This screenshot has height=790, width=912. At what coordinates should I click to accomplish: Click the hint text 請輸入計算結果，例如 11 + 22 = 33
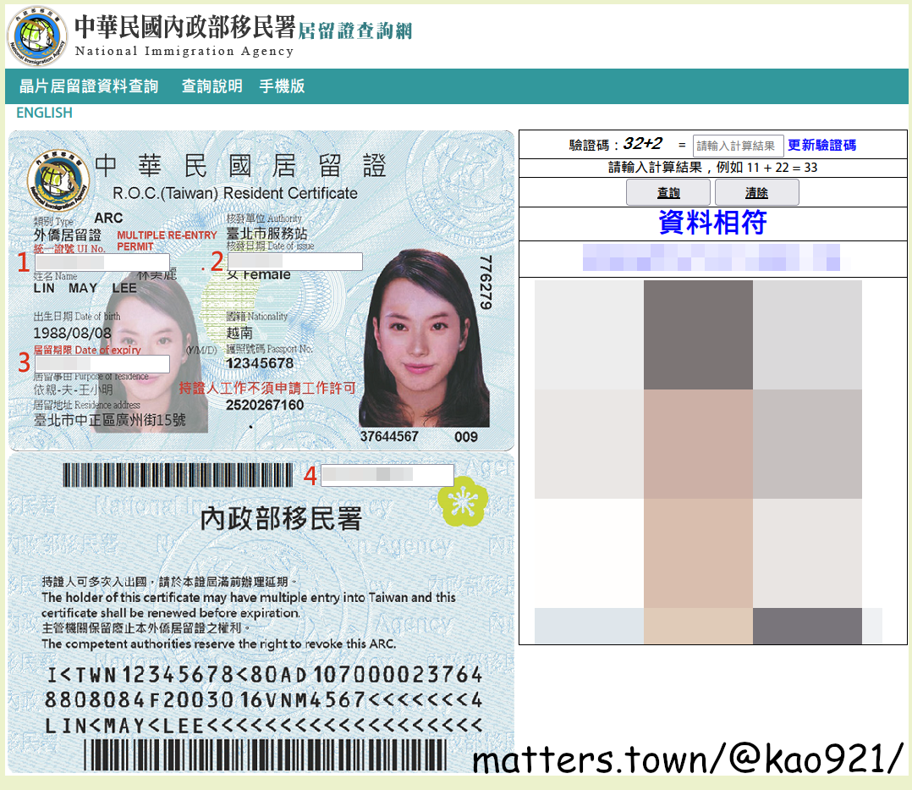click(x=712, y=168)
